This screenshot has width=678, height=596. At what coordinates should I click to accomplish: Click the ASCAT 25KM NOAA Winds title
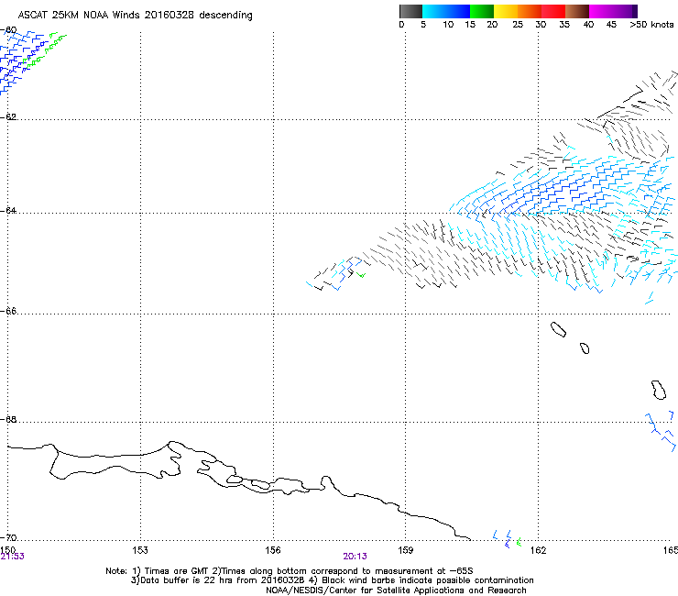pyautogui.click(x=135, y=16)
